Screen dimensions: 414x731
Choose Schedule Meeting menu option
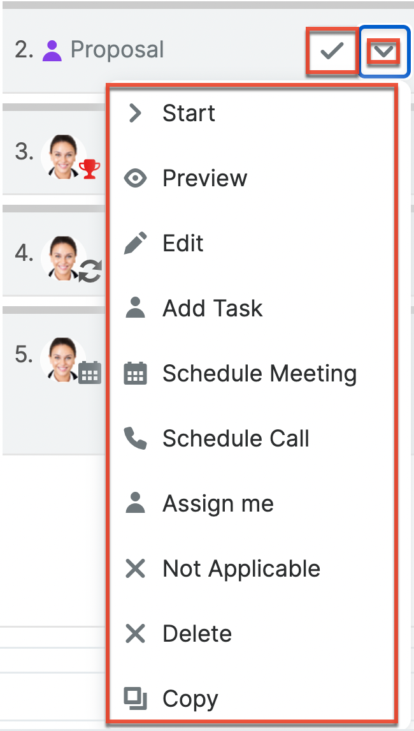click(259, 374)
